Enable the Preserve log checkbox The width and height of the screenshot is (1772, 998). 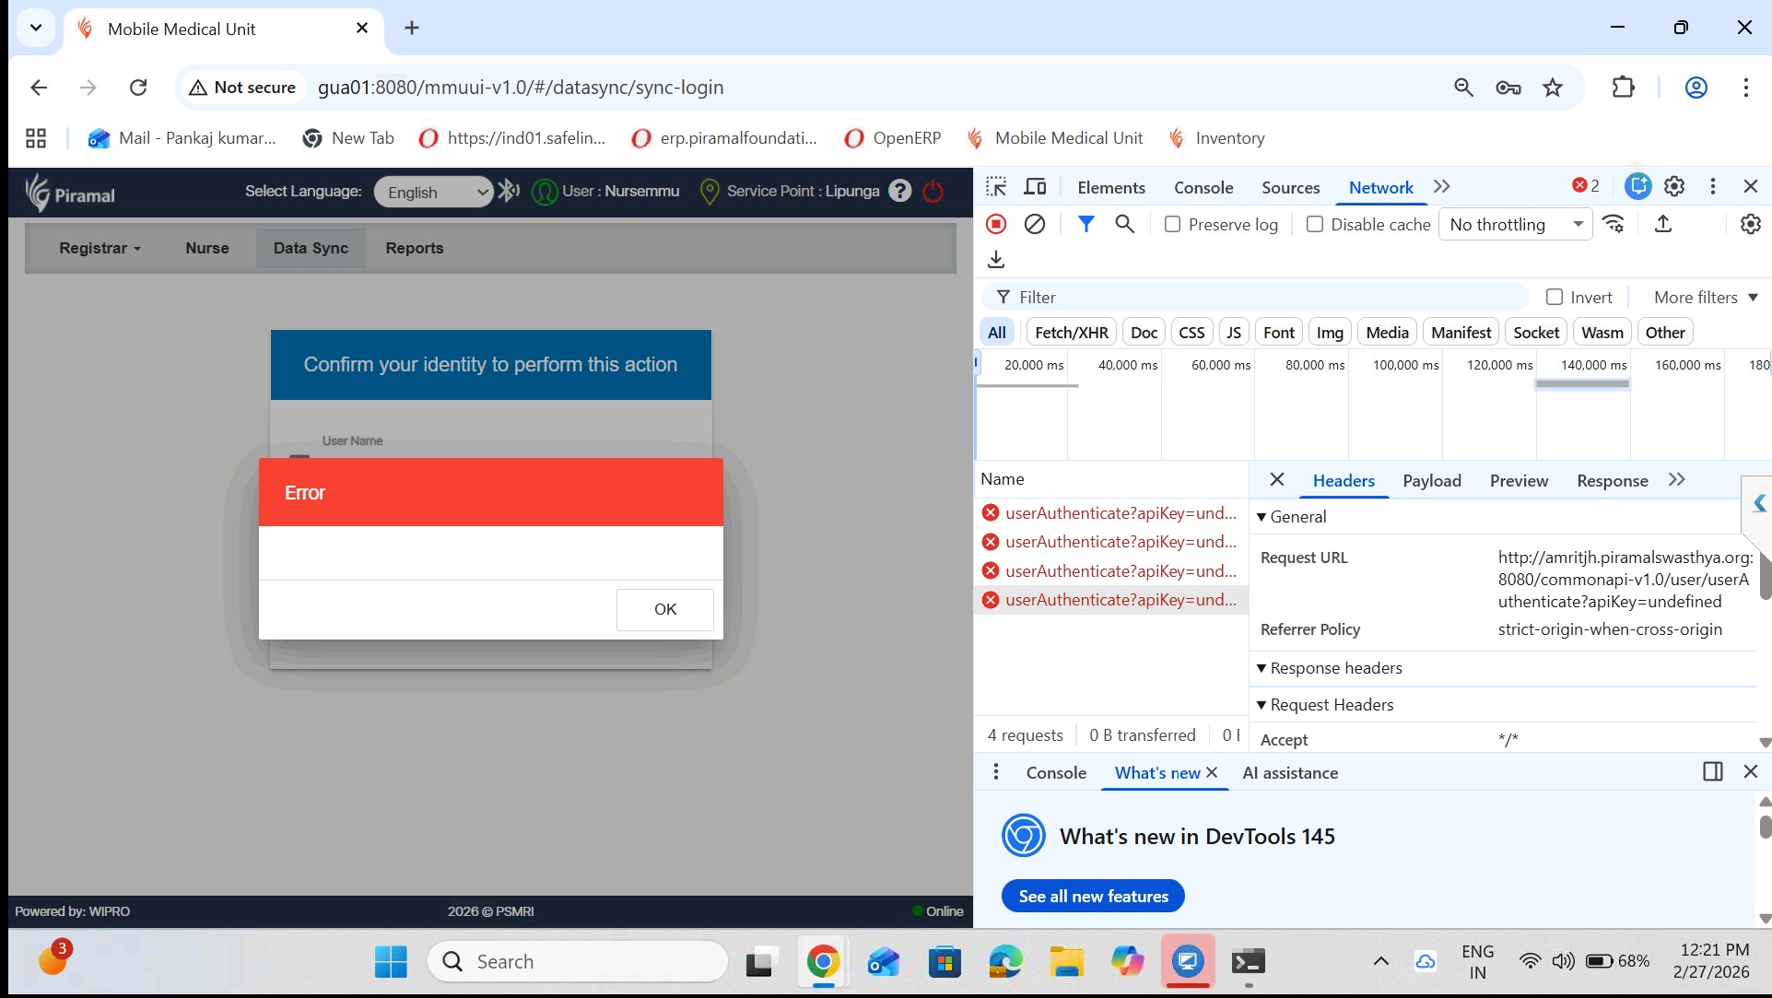[x=1172, y=224]
